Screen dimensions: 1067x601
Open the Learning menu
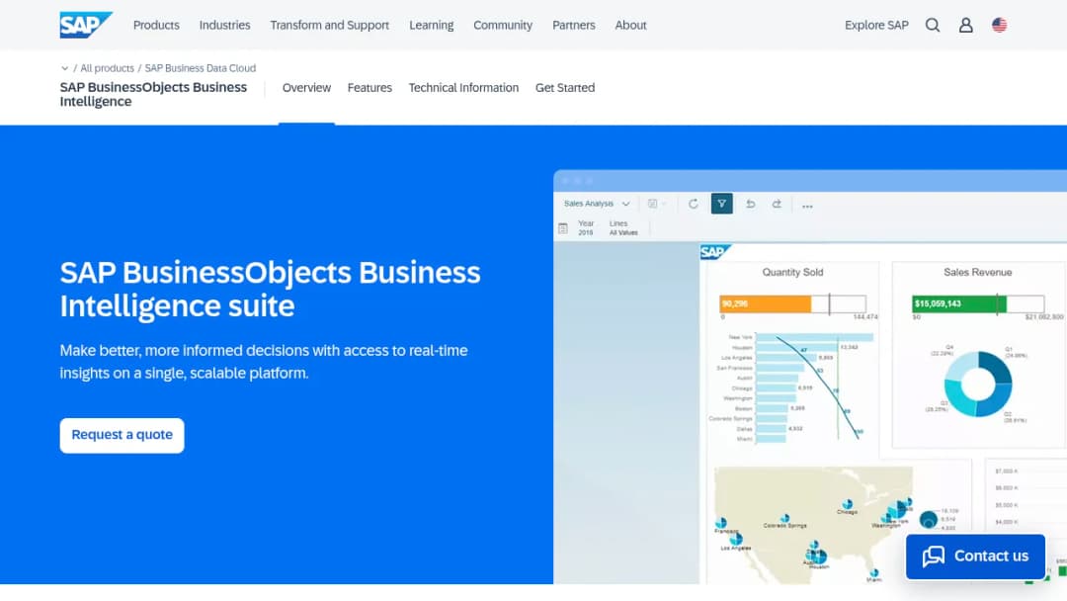432,25
